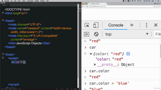Clear the console output
Viewport: 161px width, 90px height.
click(x=96, y=34)
